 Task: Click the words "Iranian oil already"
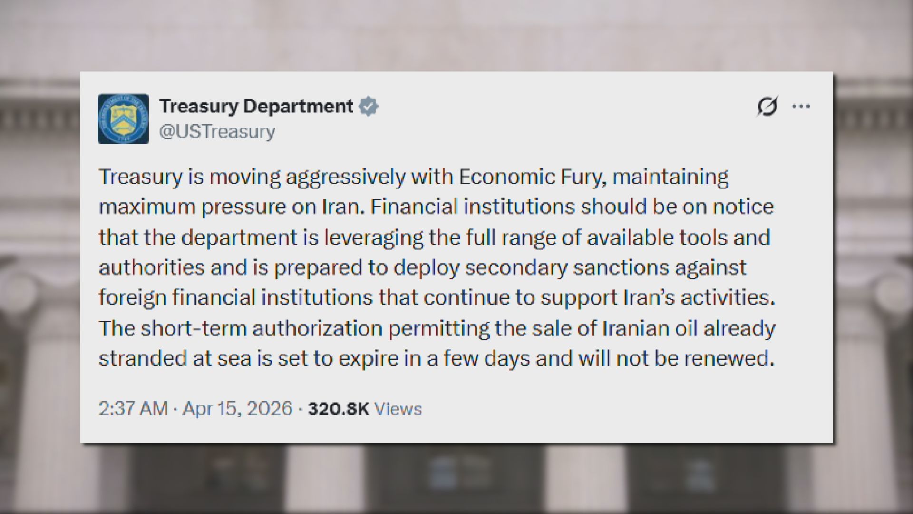coord(689,328)
